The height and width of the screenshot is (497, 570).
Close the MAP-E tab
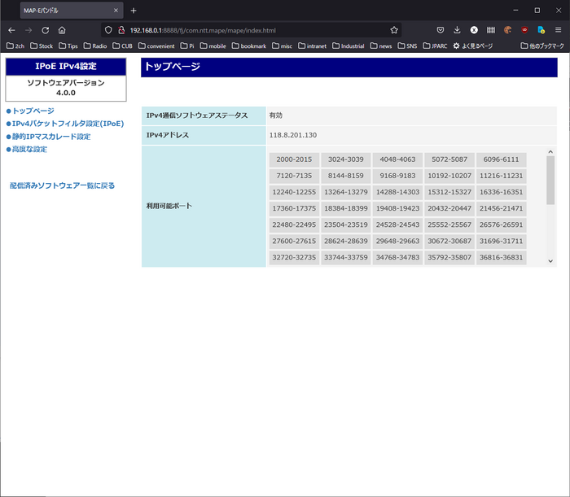[x=116, y=11]
